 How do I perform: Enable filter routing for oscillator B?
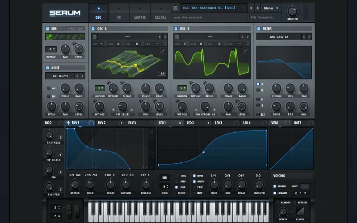(258, 90)
